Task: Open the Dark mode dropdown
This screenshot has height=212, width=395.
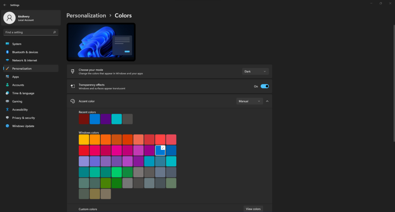Action: [255, 71]
